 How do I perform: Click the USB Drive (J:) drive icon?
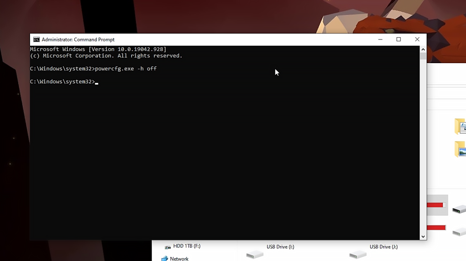(x=358, y=255)
